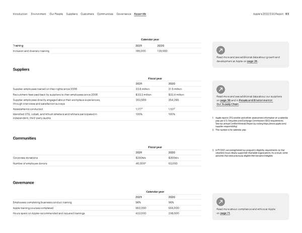
Task: Select Our People in the top navigation
Action: [57, 14]
